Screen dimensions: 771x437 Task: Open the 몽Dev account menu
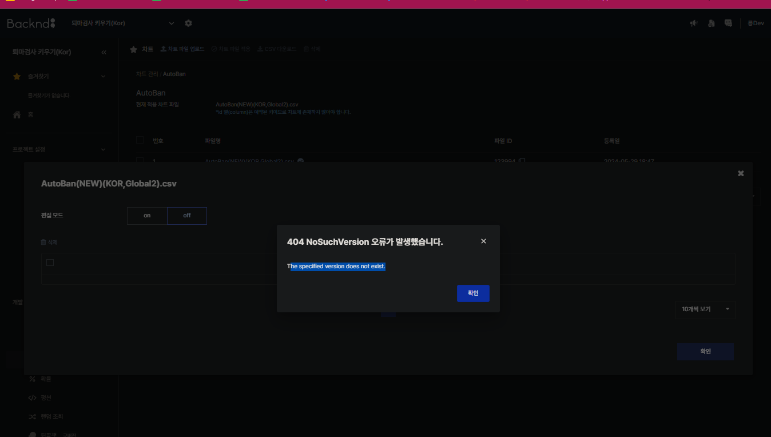pyautogui.click(x=756, y=23)
